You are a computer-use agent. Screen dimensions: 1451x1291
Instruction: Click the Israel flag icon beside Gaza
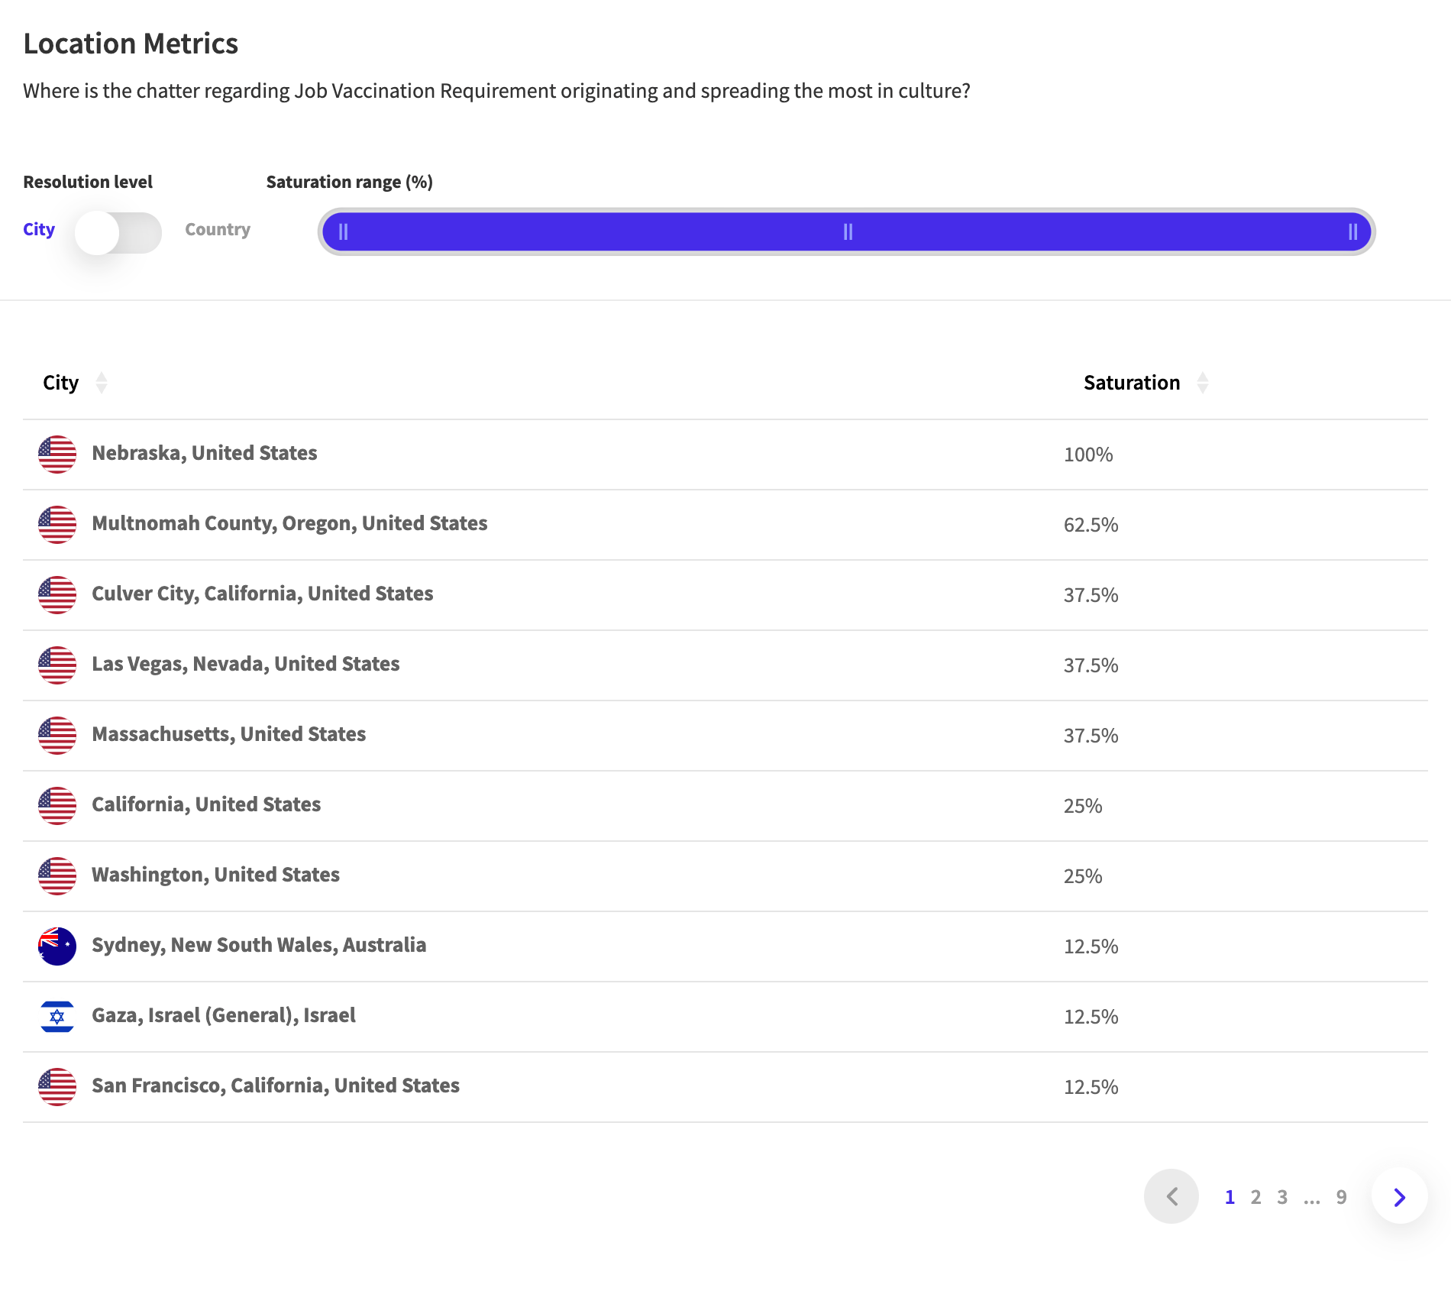[57, 1017]
